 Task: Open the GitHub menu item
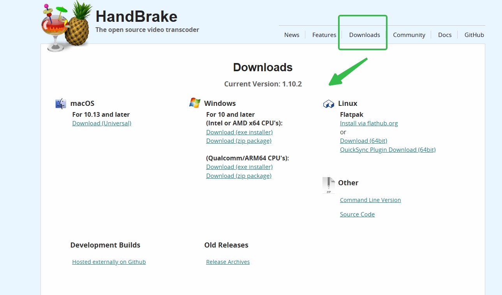[x=474, y=35]
